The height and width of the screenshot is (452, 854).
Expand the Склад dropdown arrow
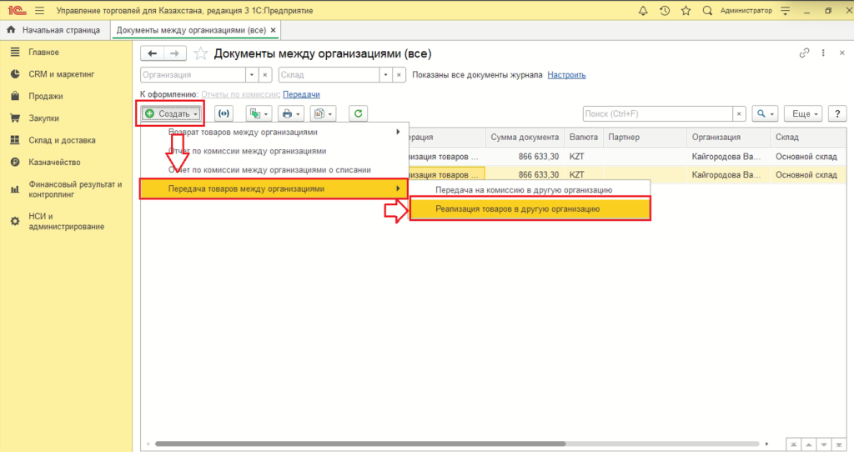coord(385,74)
